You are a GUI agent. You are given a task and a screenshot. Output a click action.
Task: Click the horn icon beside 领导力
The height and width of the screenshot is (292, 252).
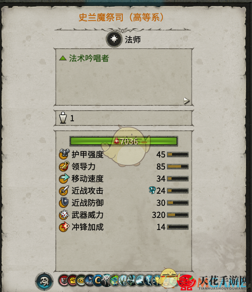[64, 166]
